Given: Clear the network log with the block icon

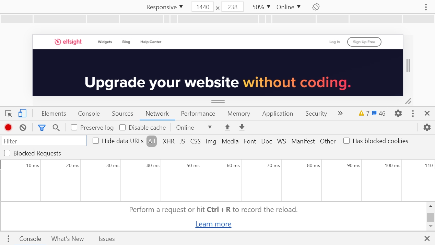Looking at the screenshot, I should (x=22, y=127).
